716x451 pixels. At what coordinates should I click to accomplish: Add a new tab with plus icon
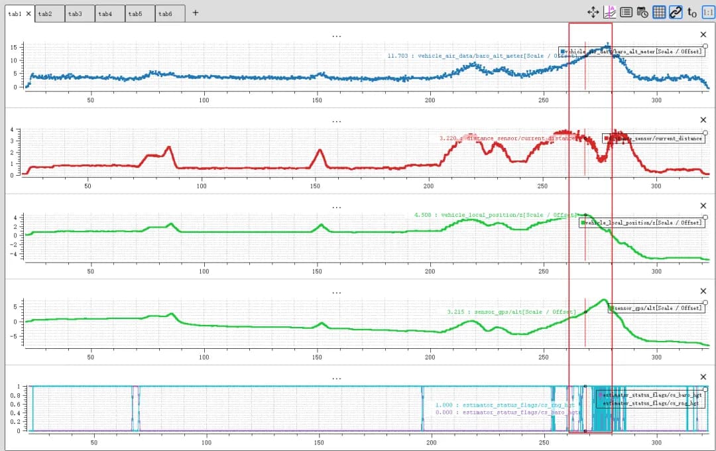click(196, 13)
